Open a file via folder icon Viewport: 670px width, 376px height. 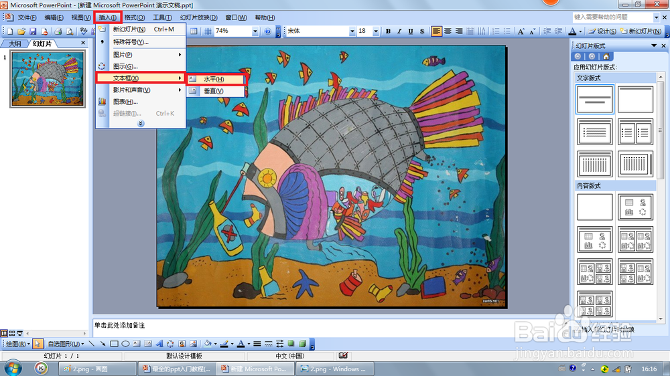coord(21,31)
